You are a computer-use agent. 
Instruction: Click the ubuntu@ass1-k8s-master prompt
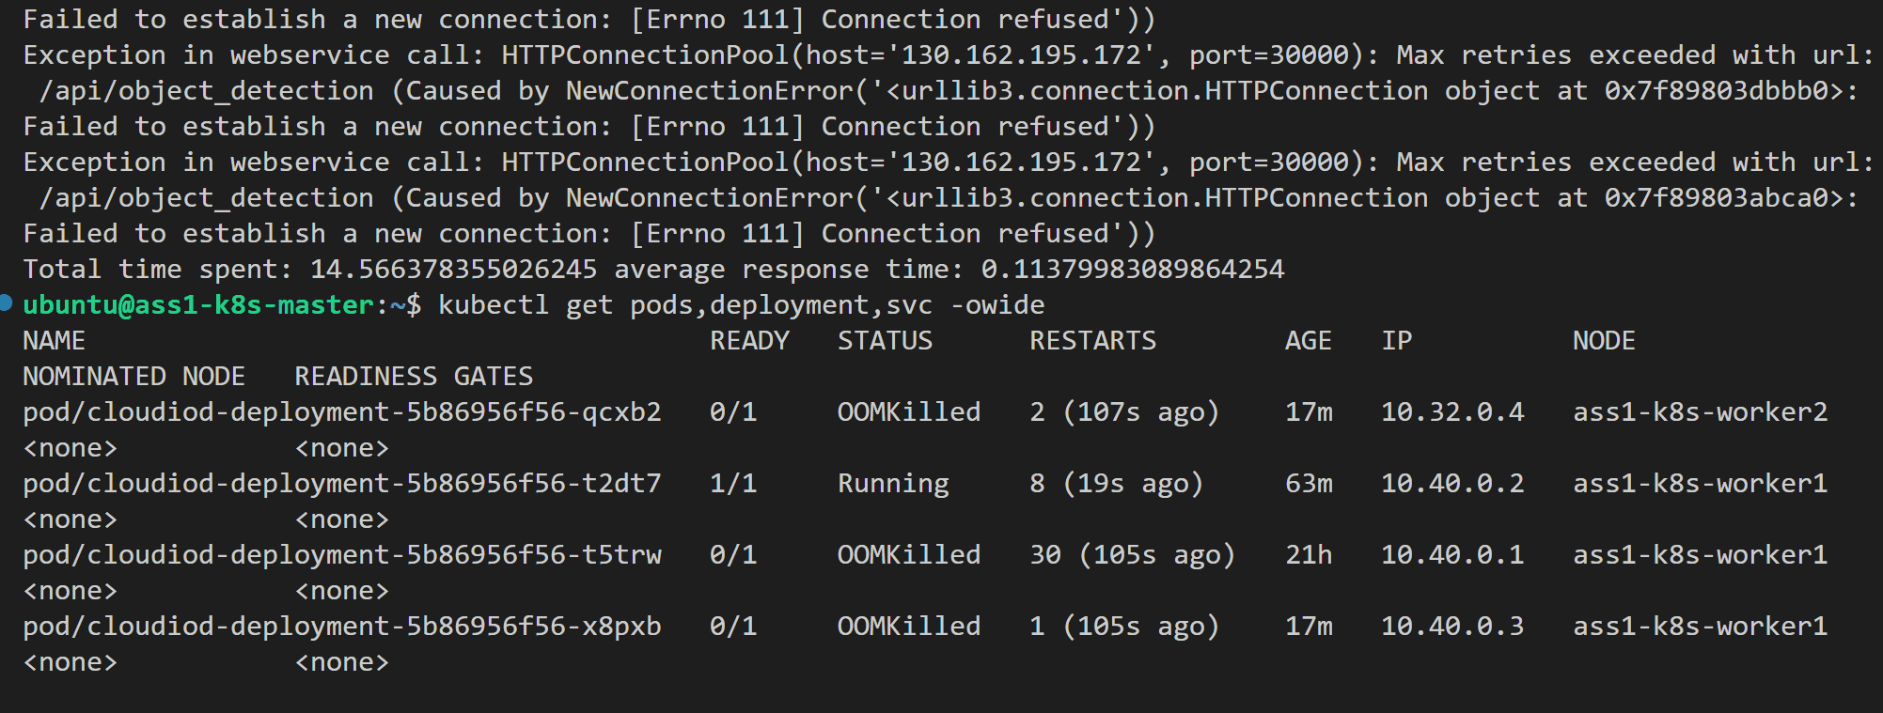(x=198, y=305)
